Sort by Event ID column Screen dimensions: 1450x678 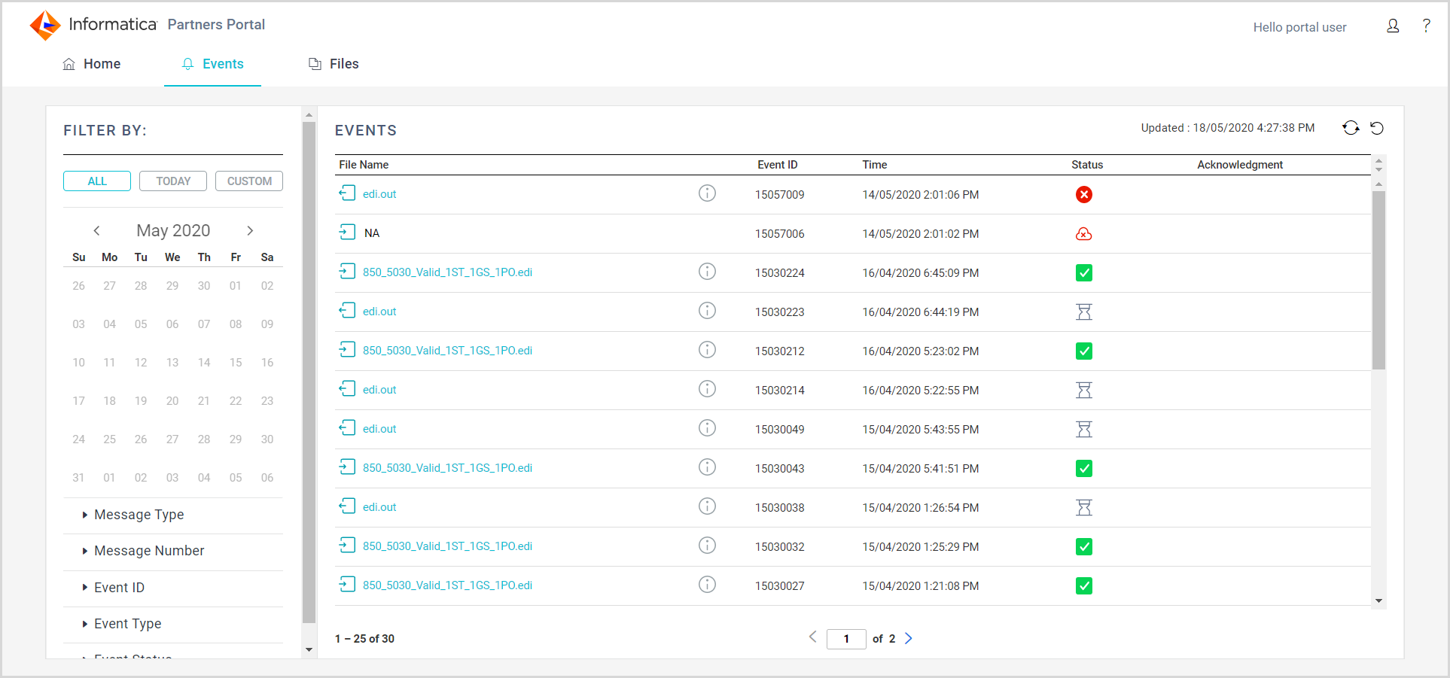[778, 165]
